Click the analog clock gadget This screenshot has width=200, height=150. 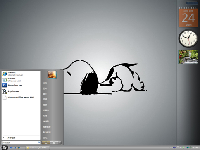coord(188,38)
